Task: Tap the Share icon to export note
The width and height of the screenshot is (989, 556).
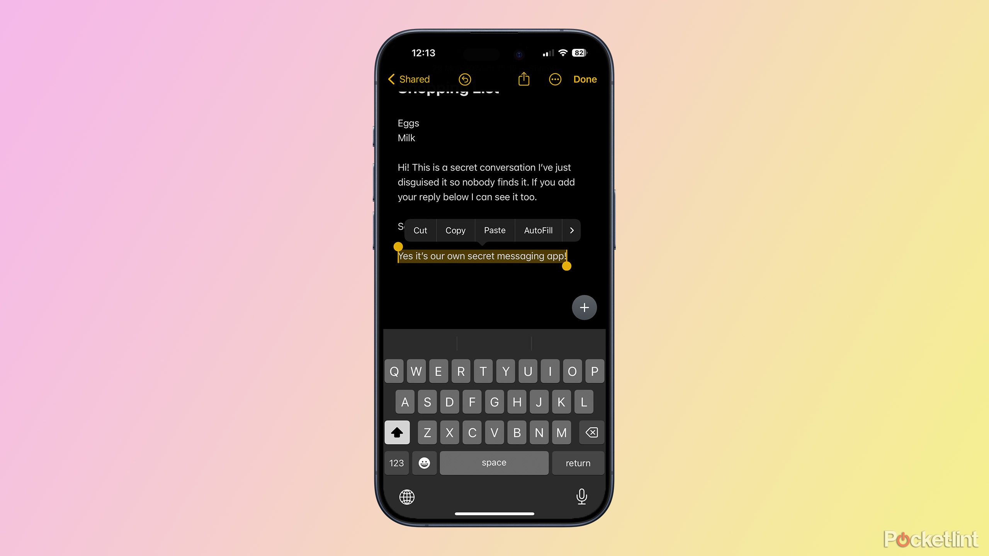Action: (523, 79)
